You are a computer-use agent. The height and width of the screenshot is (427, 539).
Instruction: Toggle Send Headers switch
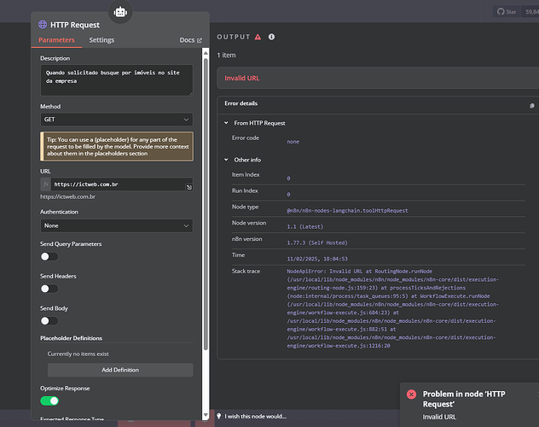(49, 289)
